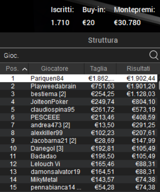
Task: Select damonsalvator19 in the results
Action: tap(79, 172)
